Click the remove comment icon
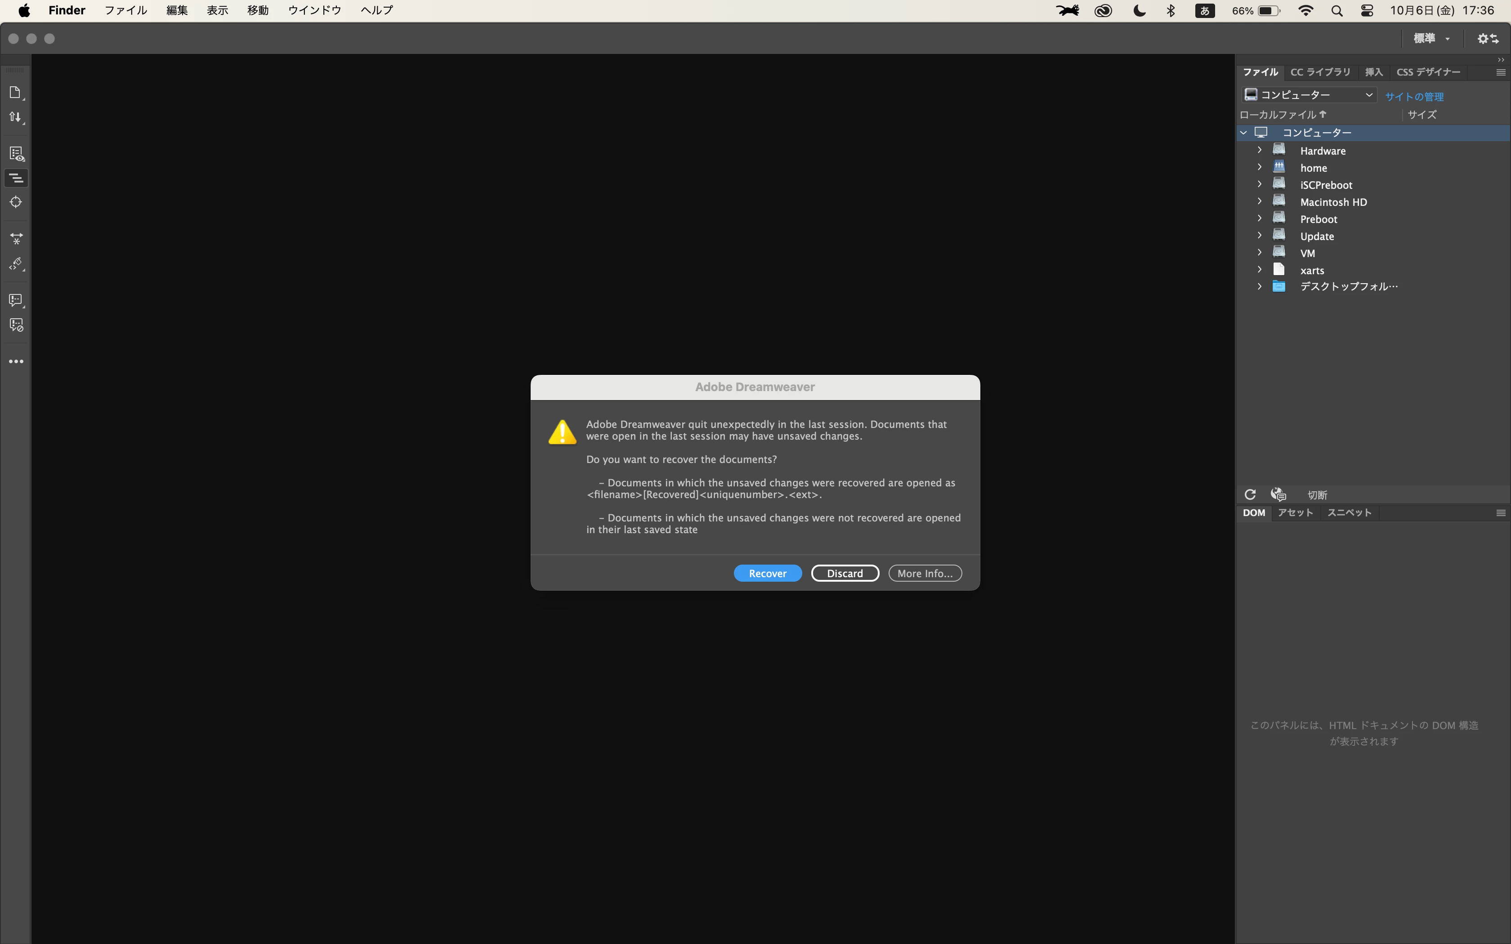Image resolution: width=1511 pixels, height=944 pixels. pos(16,325)
